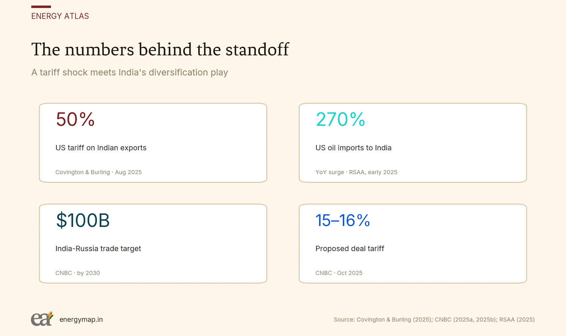566x336 pixels.
Task: Click the Source citation line in the footer
Action: (x=434, y=319)
